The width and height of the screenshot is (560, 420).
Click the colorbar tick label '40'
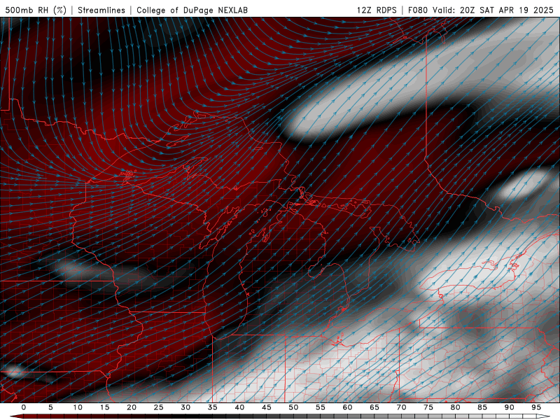tap(239, 407)
